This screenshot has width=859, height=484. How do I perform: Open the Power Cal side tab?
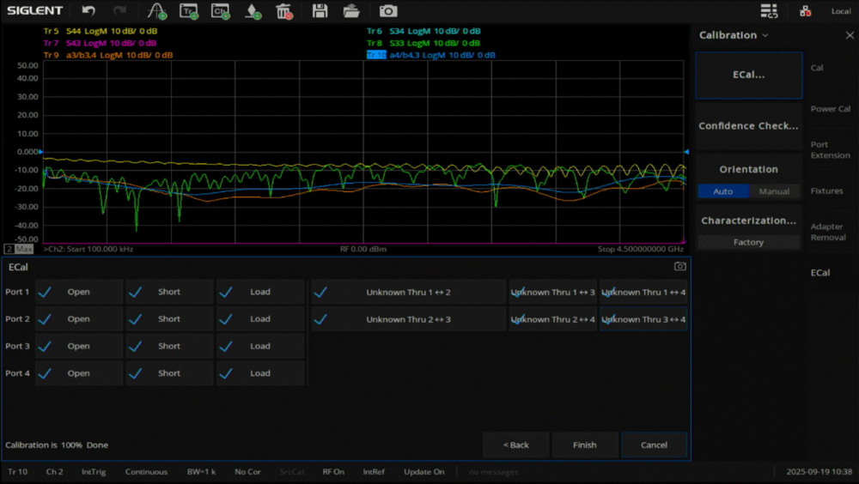[x=830, y=109]
